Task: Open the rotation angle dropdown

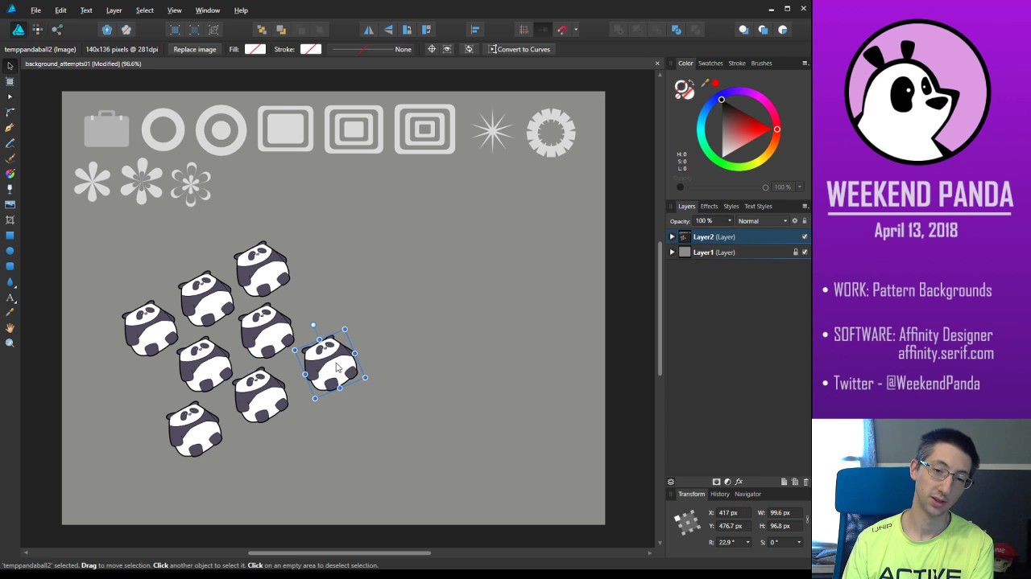Action: click(x=747, y=542)
